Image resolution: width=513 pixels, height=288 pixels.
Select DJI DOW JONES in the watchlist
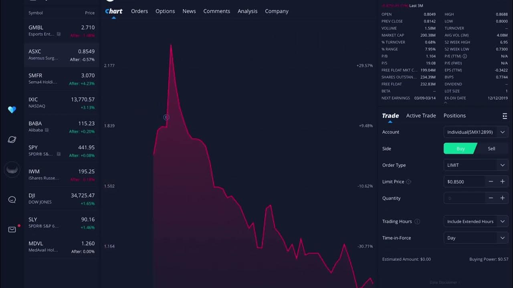pos(62,199)
